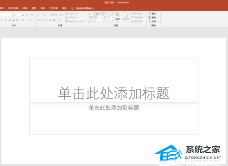228x166 pixels.
Task: Apply distributed alignment
Action: coord(54,20)
